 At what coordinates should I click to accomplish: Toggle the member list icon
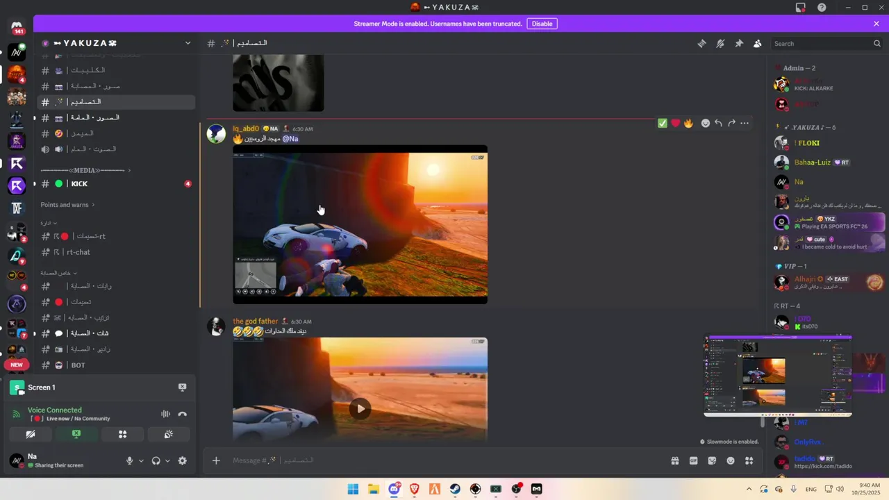(758, 43)
